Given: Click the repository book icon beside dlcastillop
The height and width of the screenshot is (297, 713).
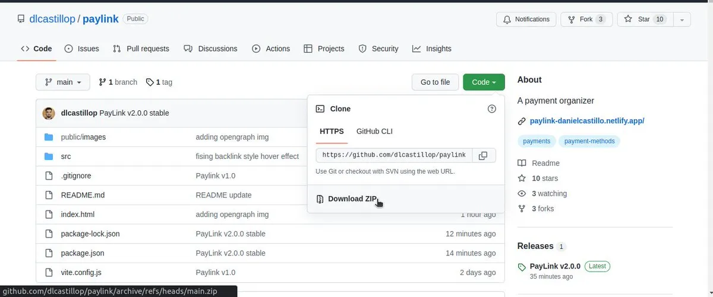Looking at the screenshot, I should (x=21, y=19).
